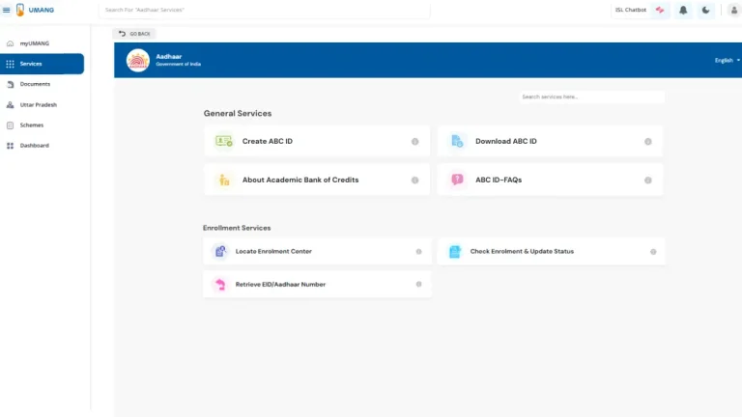Screen dimensions: 742x417
Task: Click the UMANG logo
Action: (x=35, y=10)
